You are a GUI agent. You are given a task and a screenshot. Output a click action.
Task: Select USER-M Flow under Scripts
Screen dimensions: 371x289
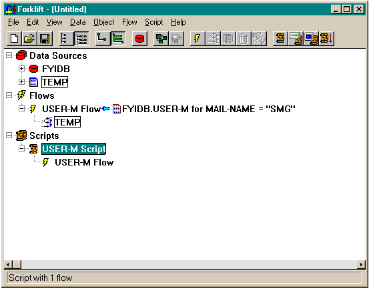coord(84,162)
